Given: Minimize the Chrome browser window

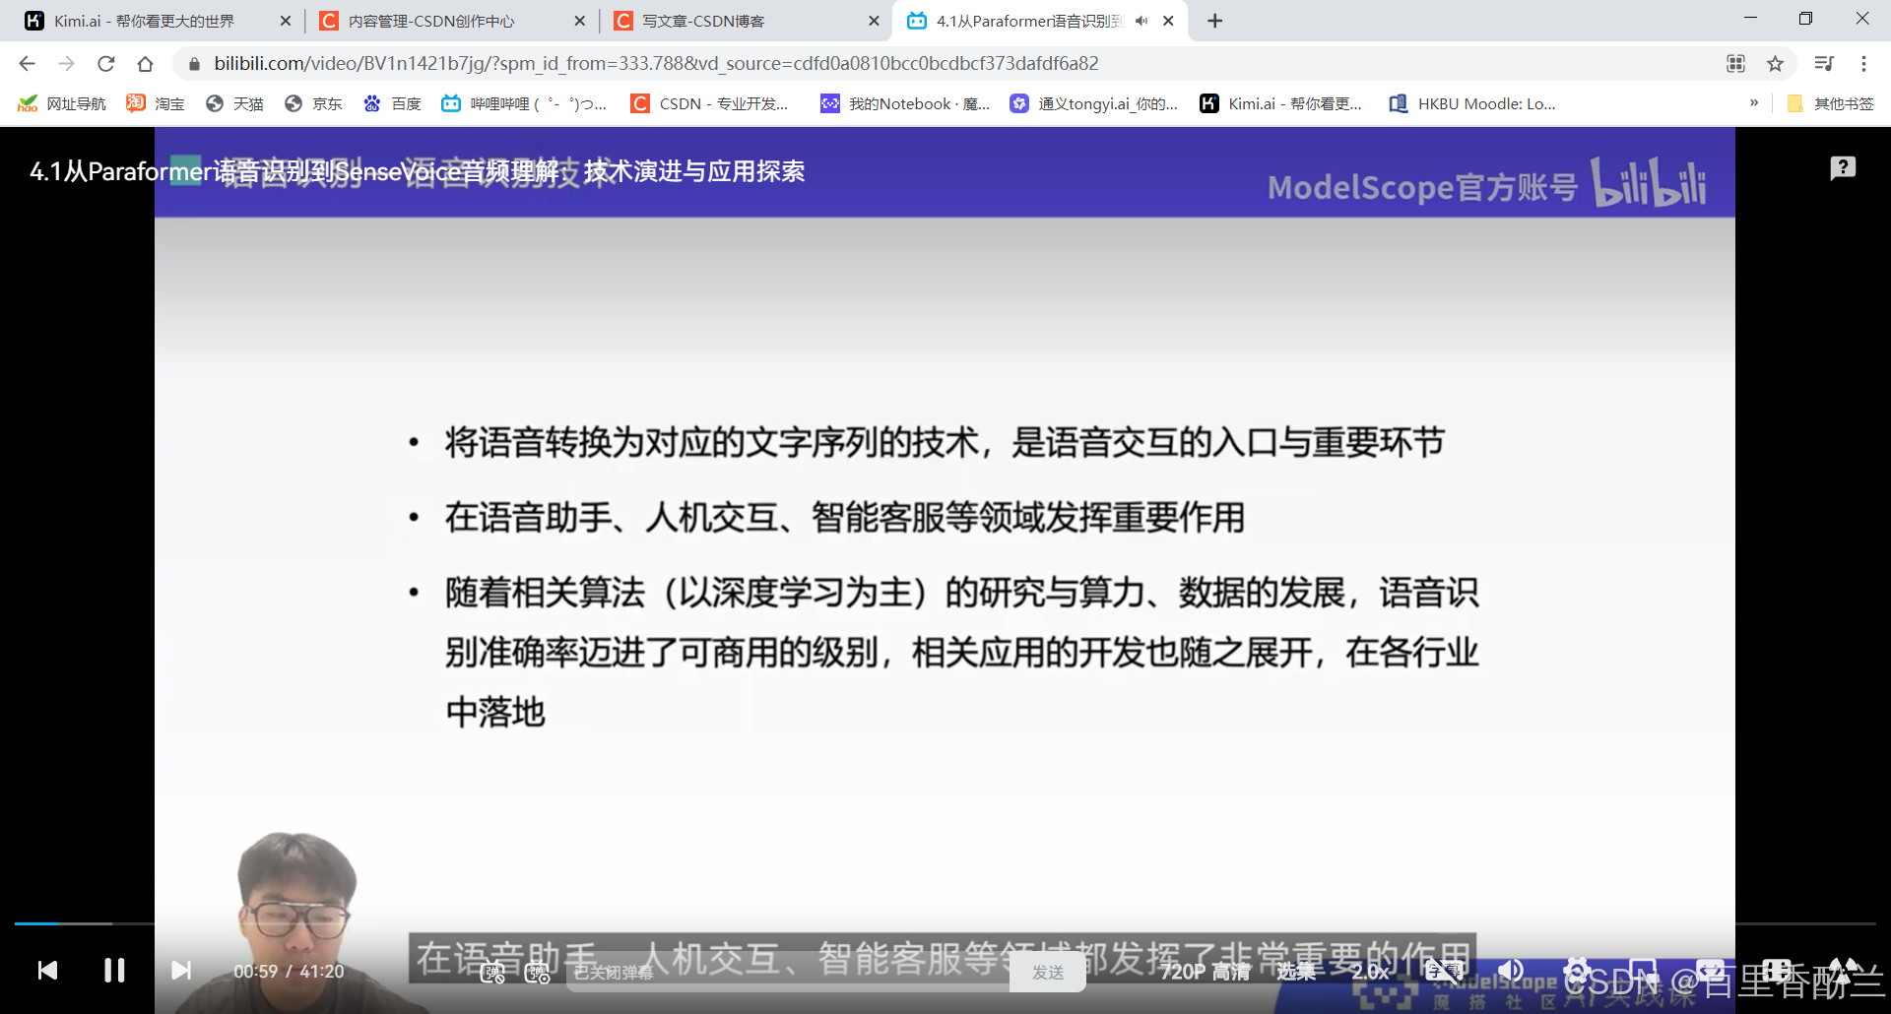Looking at the screenshot, I should (1750, 19).
